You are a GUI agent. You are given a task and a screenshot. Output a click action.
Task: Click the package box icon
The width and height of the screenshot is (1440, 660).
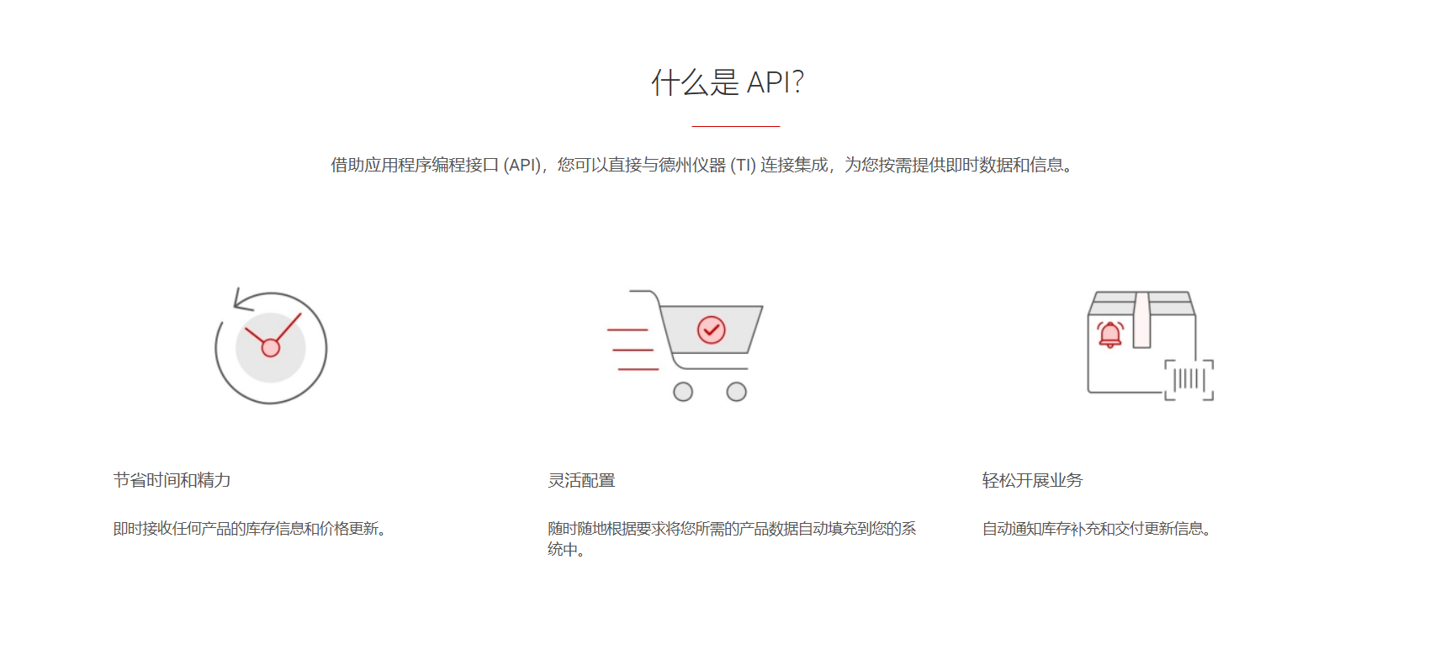pos(1151,346)
